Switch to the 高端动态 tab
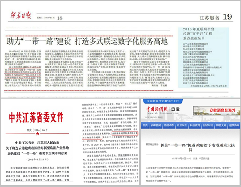This screenshot has height=187, width=241. click(169, 125)
